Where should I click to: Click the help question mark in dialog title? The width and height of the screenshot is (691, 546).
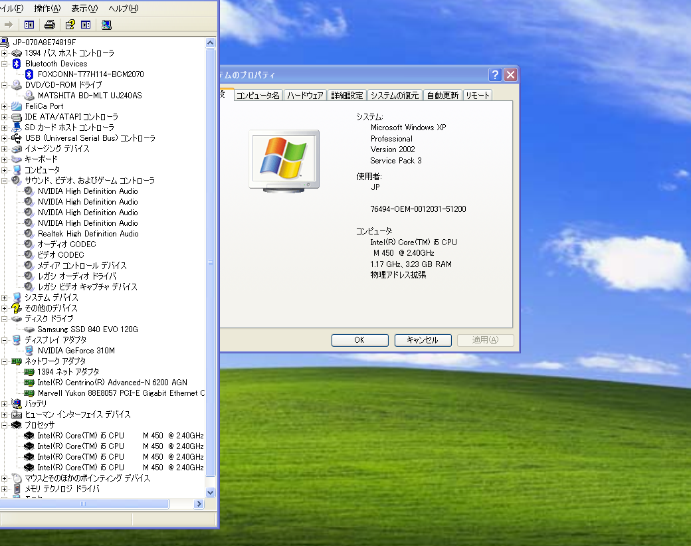(x=496, y=74)
